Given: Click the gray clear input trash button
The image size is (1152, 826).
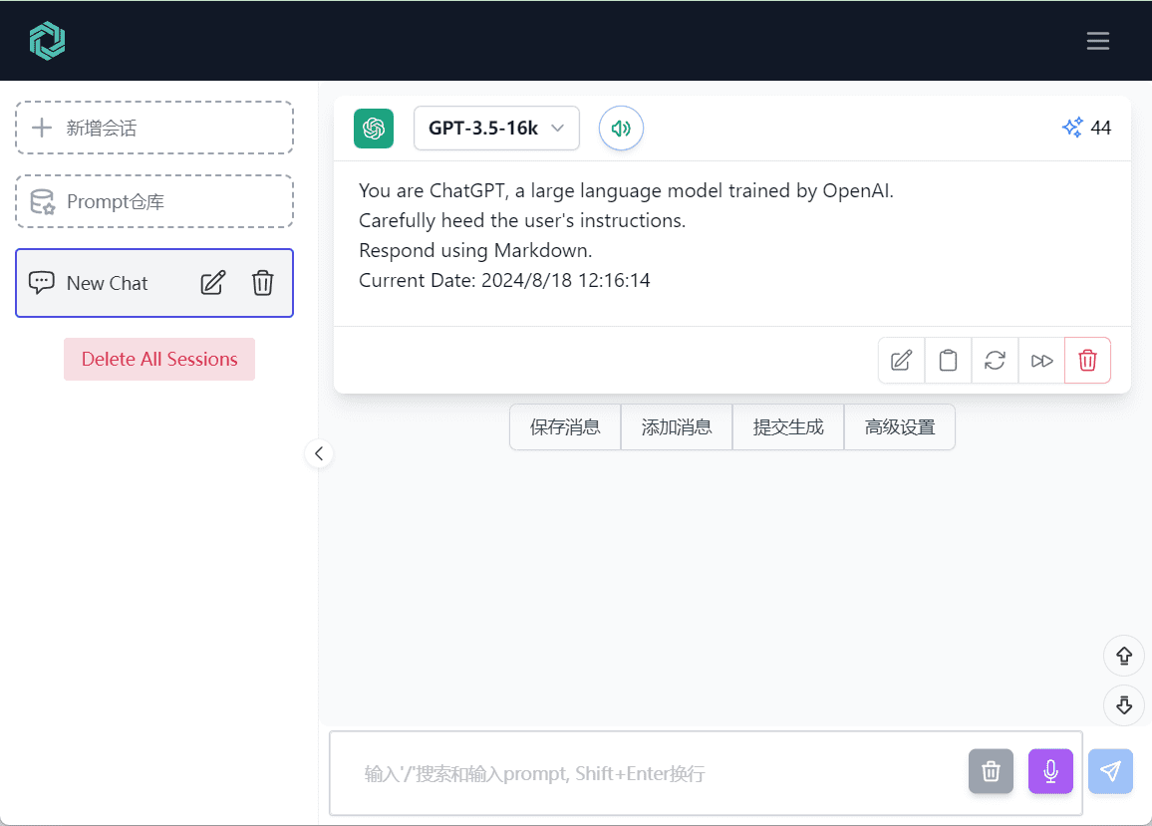Looking at the screenshot, I should (x=991, y=771).
